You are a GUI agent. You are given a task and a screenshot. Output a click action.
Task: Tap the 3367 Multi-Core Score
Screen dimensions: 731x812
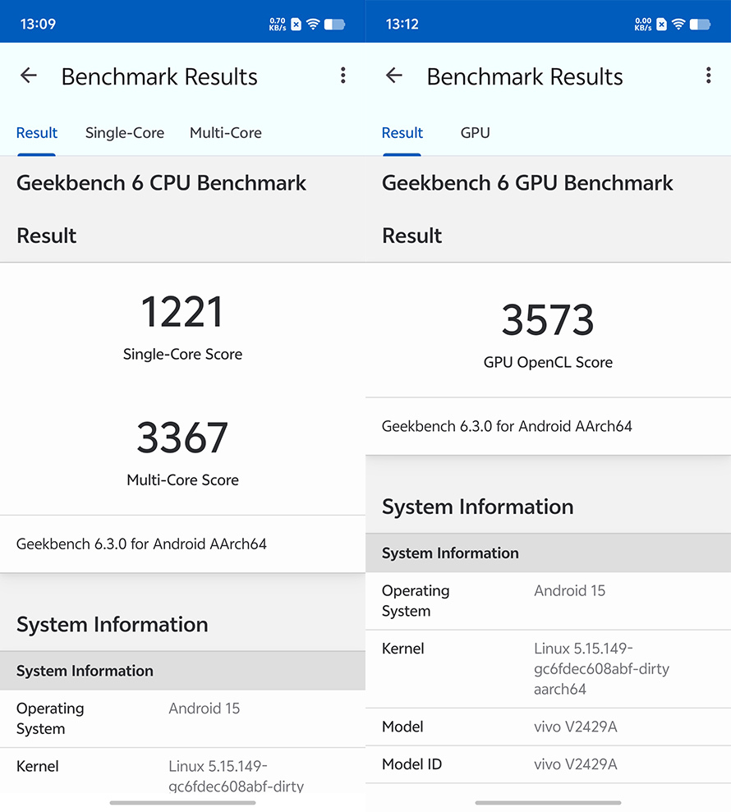[182, 438]
